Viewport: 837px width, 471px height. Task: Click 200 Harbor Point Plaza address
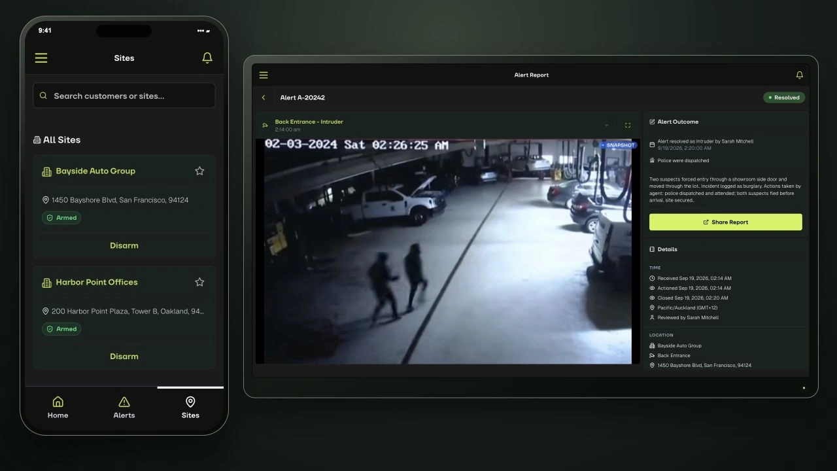pos(128,311)
